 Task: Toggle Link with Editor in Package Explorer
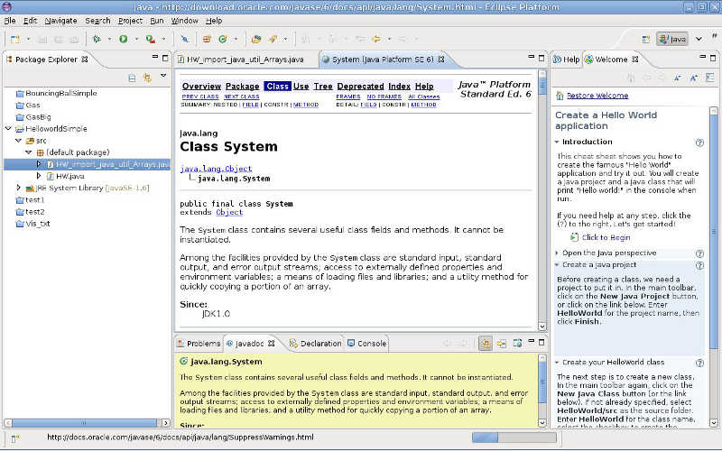pos(147,78)
